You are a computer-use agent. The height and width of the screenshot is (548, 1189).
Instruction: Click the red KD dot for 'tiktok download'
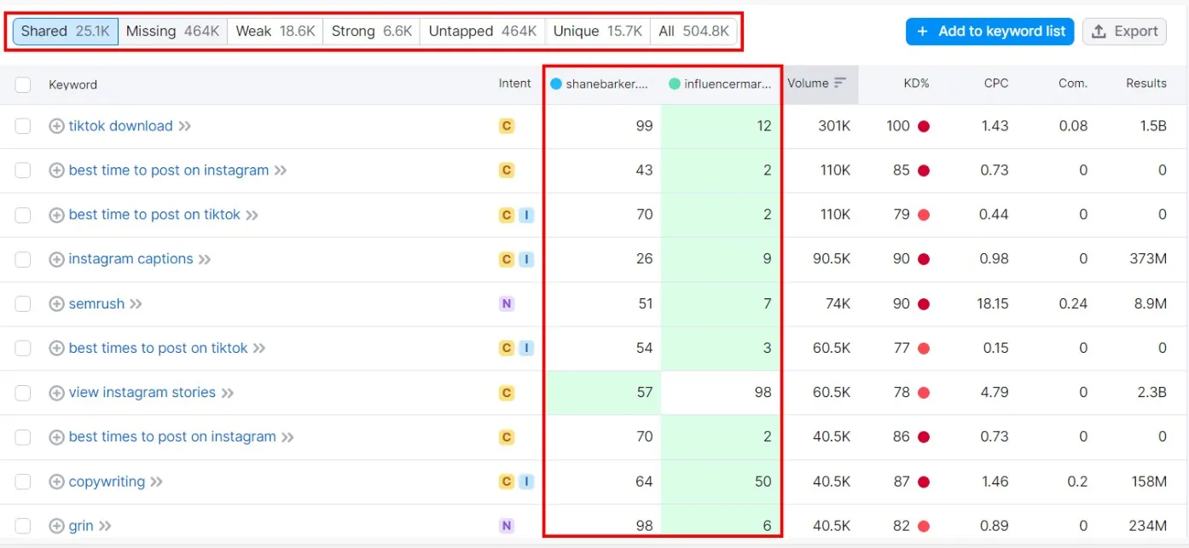tap(924, 126)
